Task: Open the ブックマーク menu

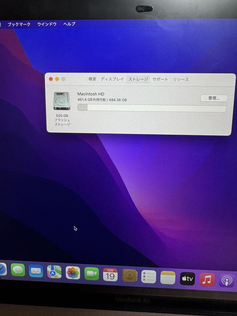Action: tap(19, 24)
